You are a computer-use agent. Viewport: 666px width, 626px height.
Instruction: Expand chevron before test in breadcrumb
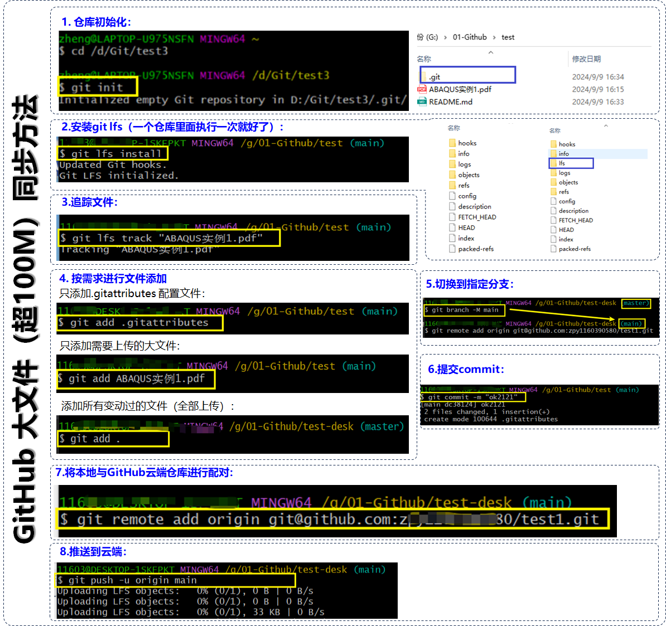(x=494, y=37)
